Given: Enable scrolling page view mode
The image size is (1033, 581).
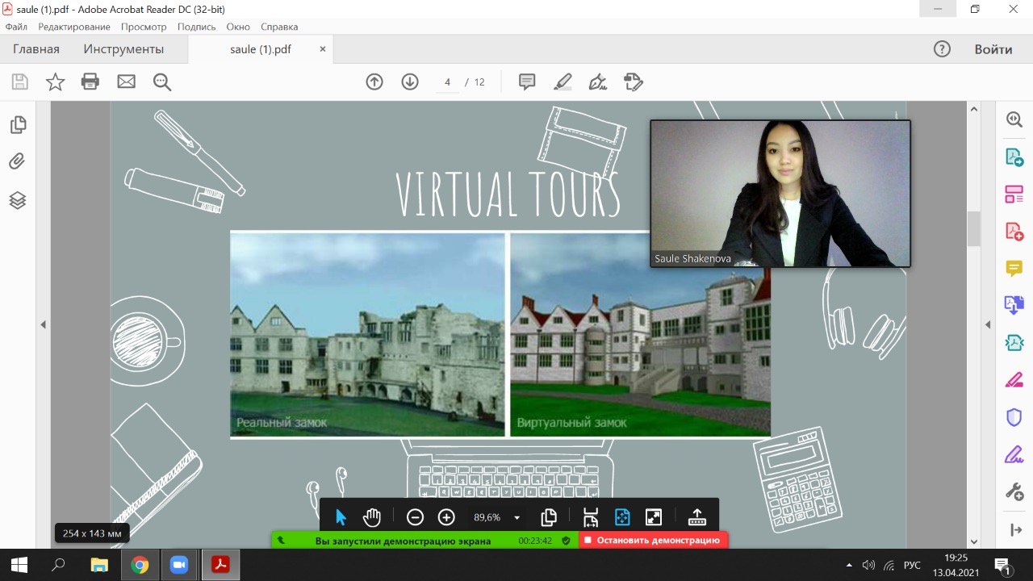Looking at the screenshot, I should [x=590, y=517].
